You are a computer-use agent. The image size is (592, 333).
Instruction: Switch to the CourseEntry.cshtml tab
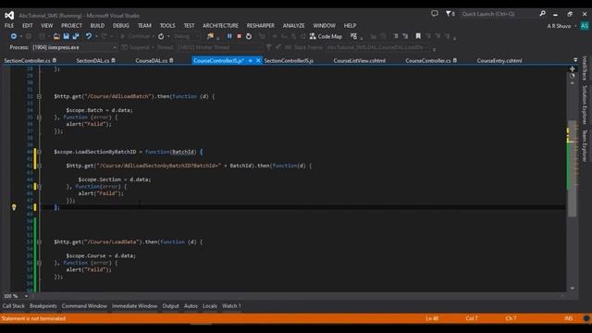(x=499, y=60)
